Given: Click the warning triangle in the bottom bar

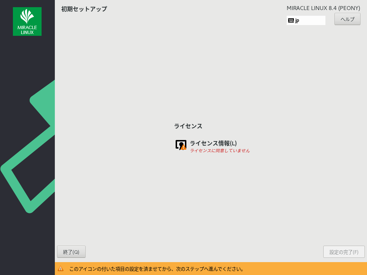Looking at the screenshot, I should pyautogui.click(x=61, y=269).
